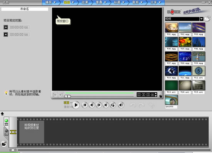212x153 pixels.
Task: Step back one frame
Action: [x=92, y=105]
